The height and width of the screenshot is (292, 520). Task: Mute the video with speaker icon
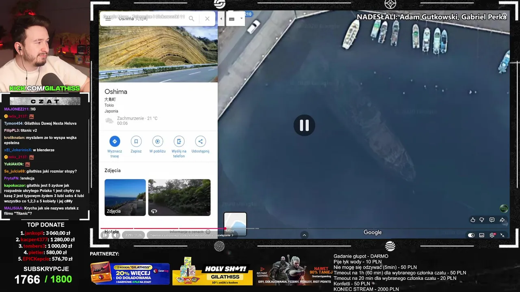point(116,235)
